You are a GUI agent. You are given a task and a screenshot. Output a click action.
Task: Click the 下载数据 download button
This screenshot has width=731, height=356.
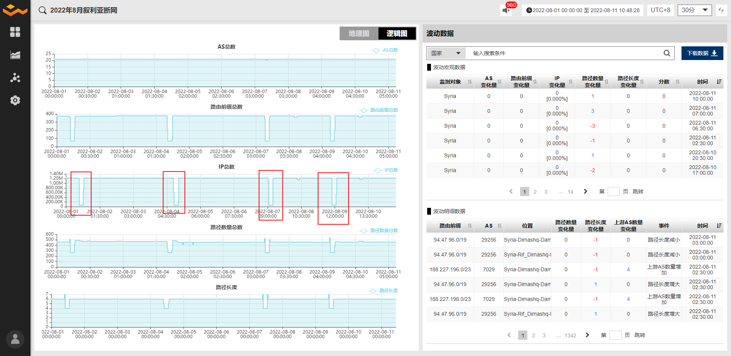click(x=702, y=53)
